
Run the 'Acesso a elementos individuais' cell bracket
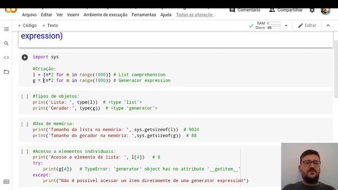(25, 151)
